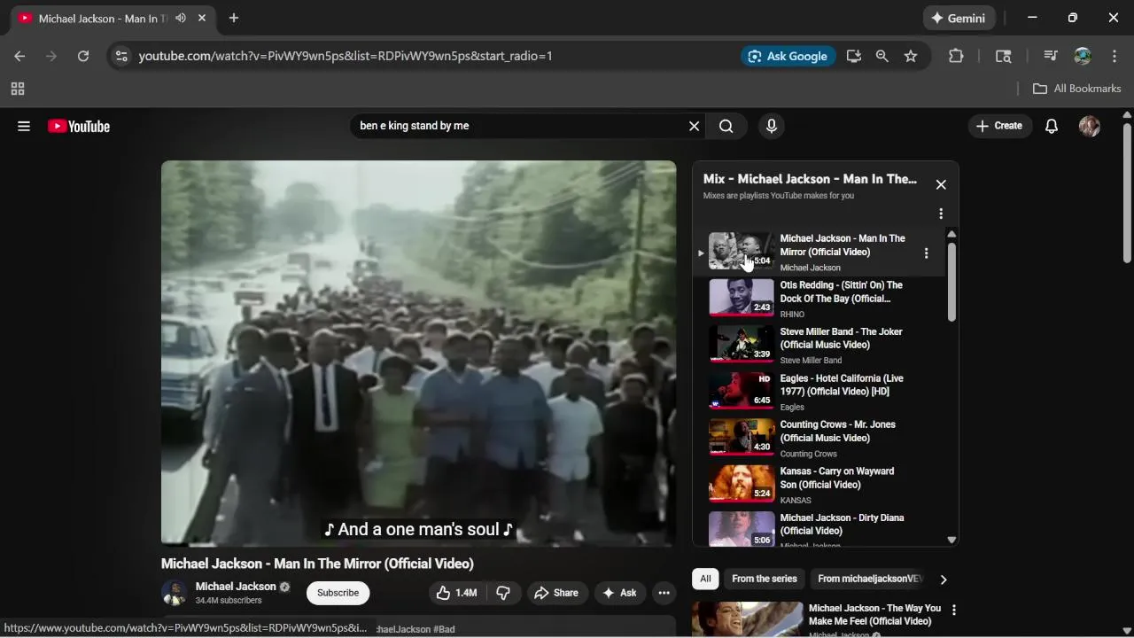
Task: Open more actions ellipsis under the video
Action: pyautogui.click(x=664, y=593)
